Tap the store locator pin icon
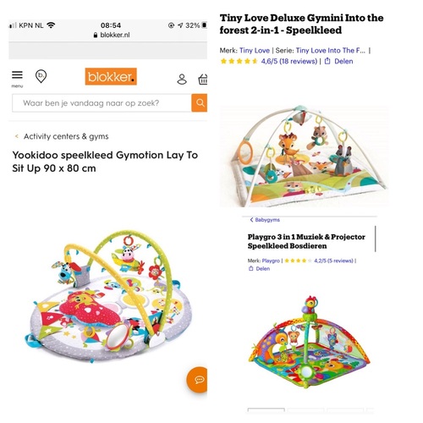423x423 pixels. click(x=41, y=76)
